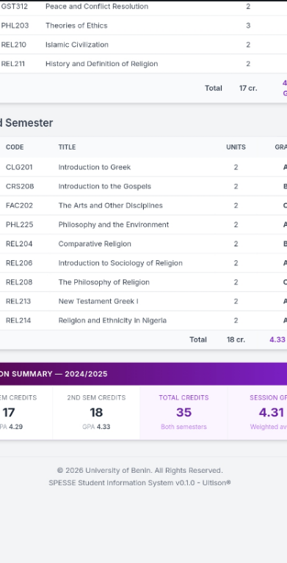287x563 pixels.
Task: Select The Philosophy of Religion title
Action: [104, 282]
